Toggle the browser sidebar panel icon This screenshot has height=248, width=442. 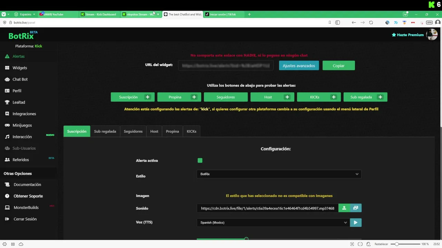[x=337, y=22]
